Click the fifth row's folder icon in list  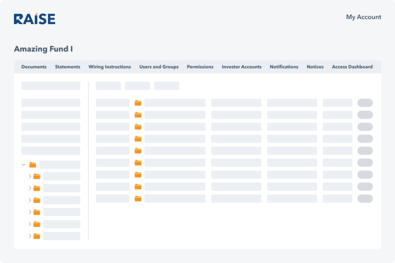(x=138, y=151)
